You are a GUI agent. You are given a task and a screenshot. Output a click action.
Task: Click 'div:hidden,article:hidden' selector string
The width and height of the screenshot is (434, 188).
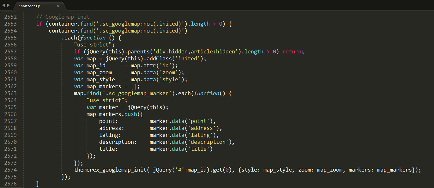pyautogui.click(x=196, y=52)
